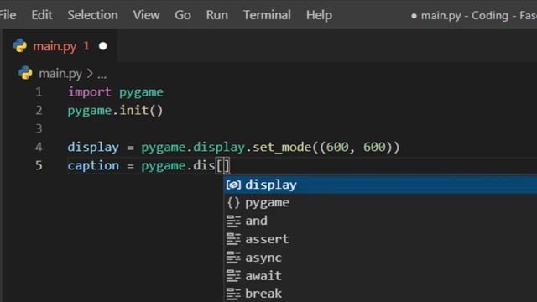This screenshot has height=302, width=537.
Task: Click the keyword icon beside await
Action: 233,276
